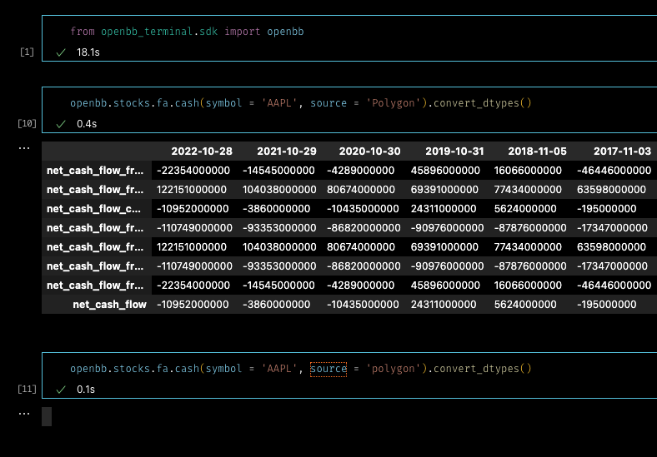
Task: Click the 'from' keyword in first cell
Action: (83, 32)
